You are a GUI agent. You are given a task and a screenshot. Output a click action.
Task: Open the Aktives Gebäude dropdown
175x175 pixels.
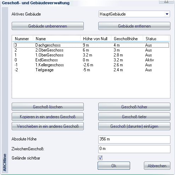pyautogui.click(x=134, y=14)
